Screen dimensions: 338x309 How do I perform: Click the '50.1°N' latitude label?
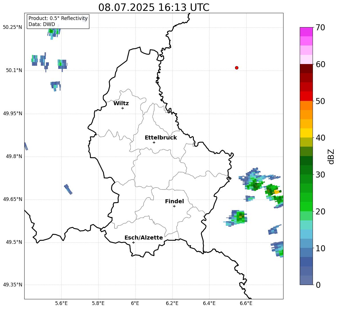[x=14, y=70]
